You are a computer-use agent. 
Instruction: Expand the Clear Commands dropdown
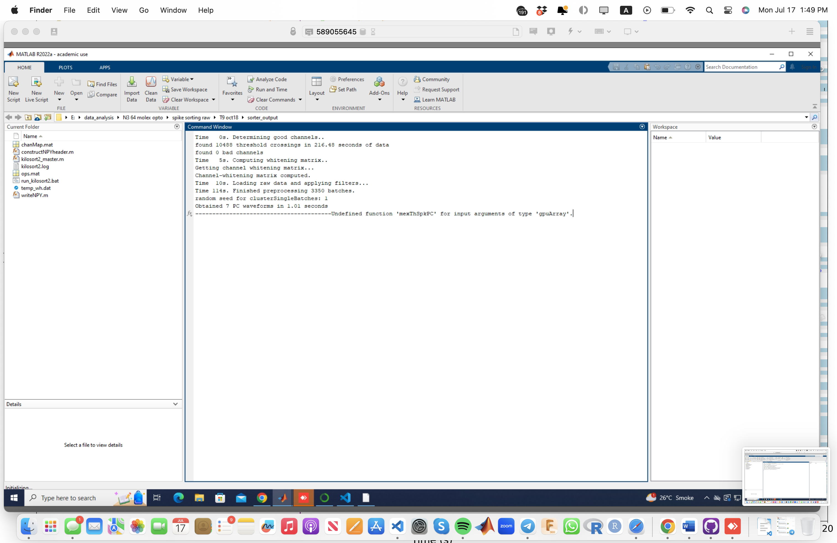(300, 100)
